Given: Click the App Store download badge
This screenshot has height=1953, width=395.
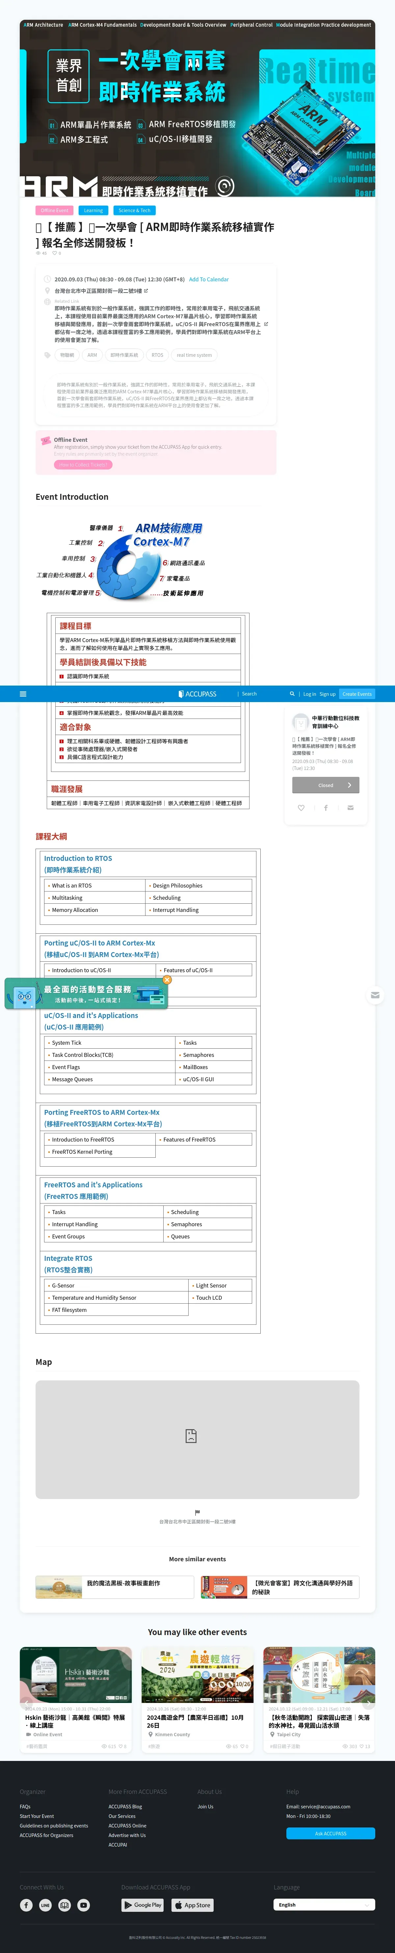Looking at the screenshot, I should tap(193, 1905).
